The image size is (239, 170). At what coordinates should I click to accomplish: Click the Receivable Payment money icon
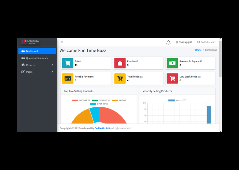(x=172, y=63)
